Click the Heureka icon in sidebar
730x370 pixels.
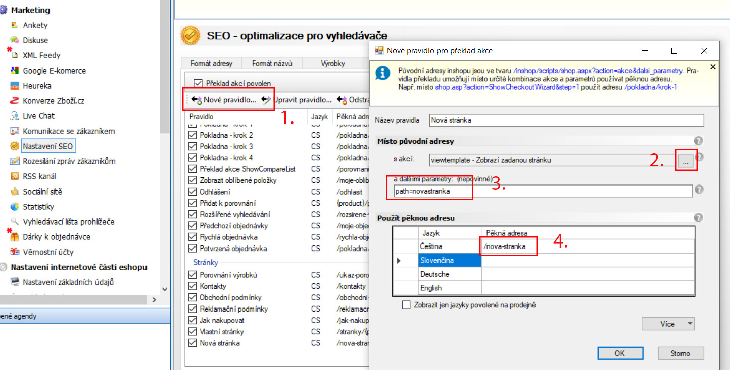click(x=14, y=86)
